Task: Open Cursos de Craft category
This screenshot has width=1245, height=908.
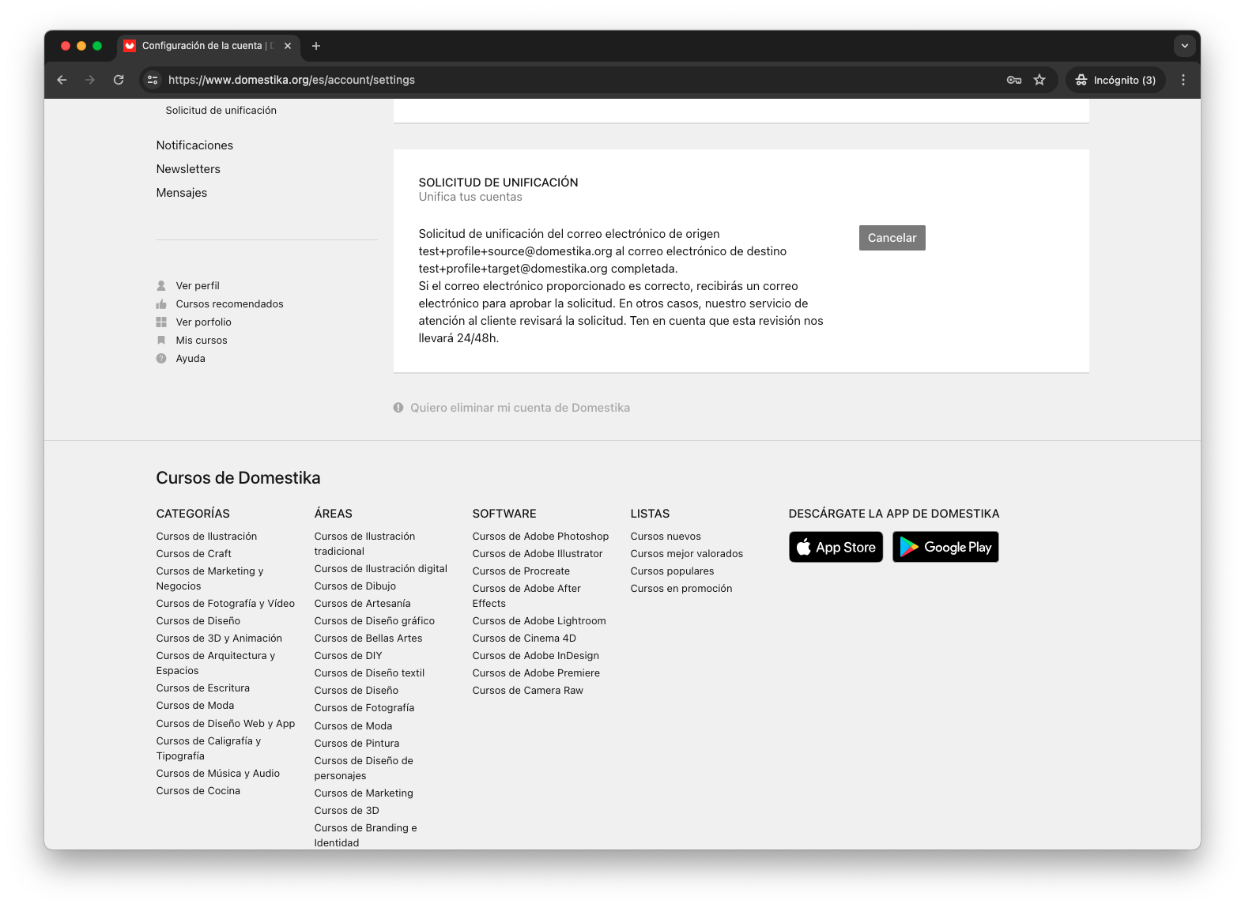Action: click(x=194, y=554)
